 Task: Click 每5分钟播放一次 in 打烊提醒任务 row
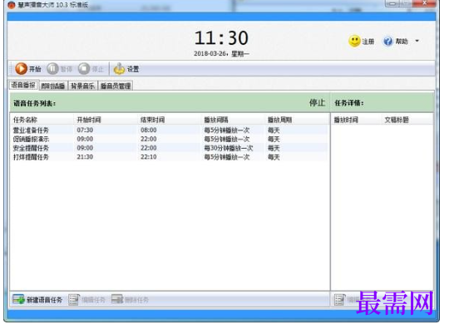pos(227,157)
